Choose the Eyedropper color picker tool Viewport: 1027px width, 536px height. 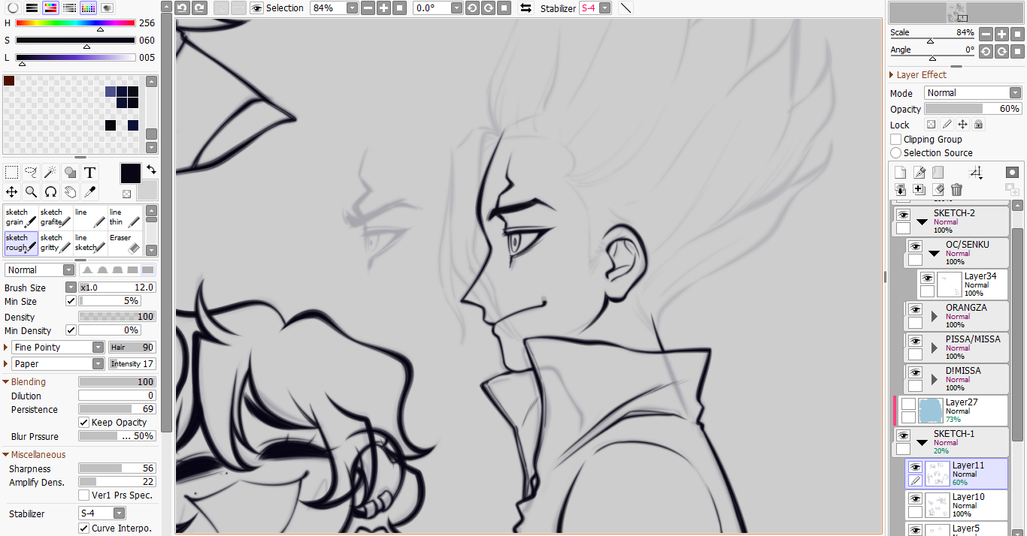[89, 191]
